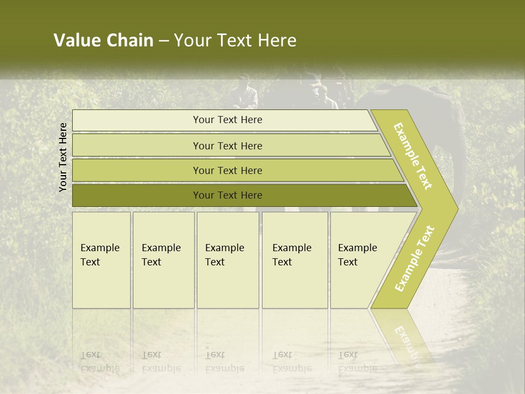Screen dimensions: 525x394
Task: Click the chevron arrow tip
Action: (x=448, y=208)
